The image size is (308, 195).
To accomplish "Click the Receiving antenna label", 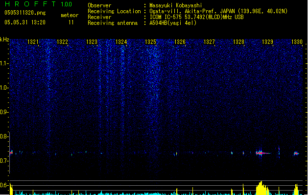I will click(113, 23).
